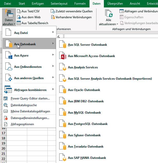Switch to the Überprüfen tab

[x=115, y=4]
